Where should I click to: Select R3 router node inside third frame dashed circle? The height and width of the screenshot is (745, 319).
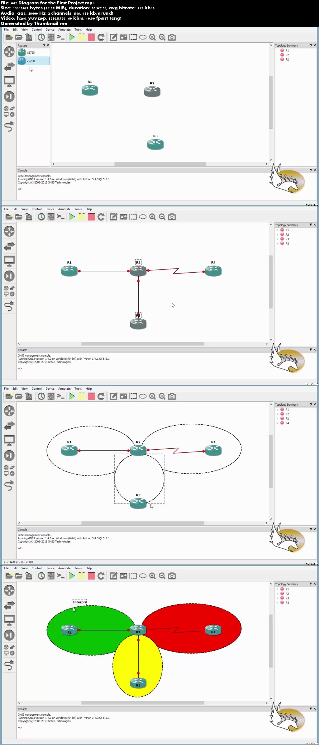[138, 503]
